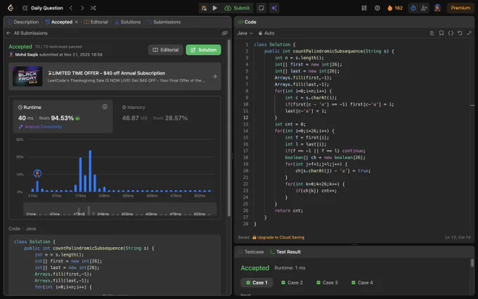View the 182 streak fire counter
This screenshot has height=299, width=478.
395,8
